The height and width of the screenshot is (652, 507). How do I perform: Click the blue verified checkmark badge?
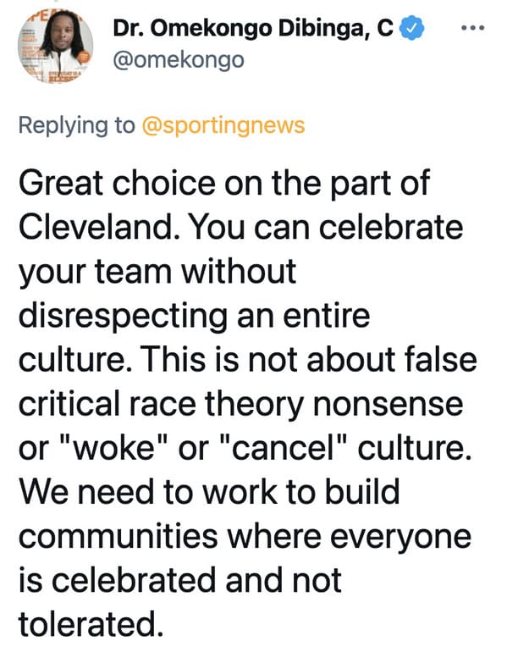click(x=411, y=28)
